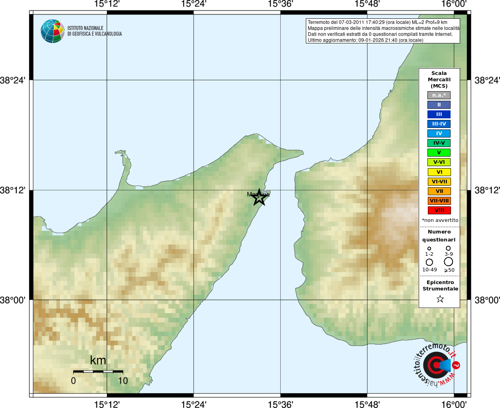Select the blue III-IV intensity swatch

(439, 124)
